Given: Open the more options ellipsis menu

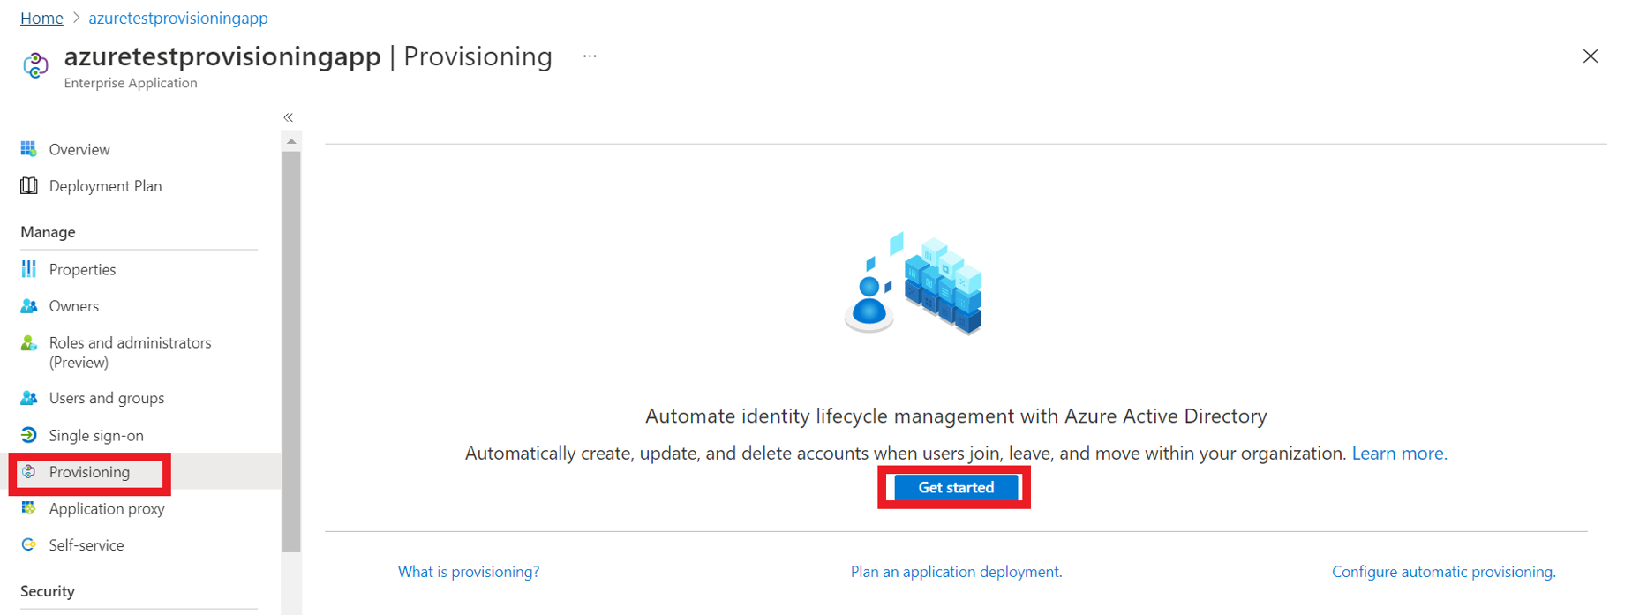Looking at the screenshot, I should (x=590, y=56).
